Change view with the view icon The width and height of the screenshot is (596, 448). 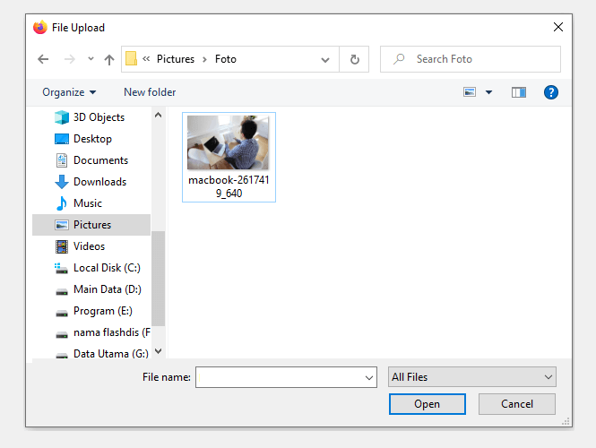point(470,92)
